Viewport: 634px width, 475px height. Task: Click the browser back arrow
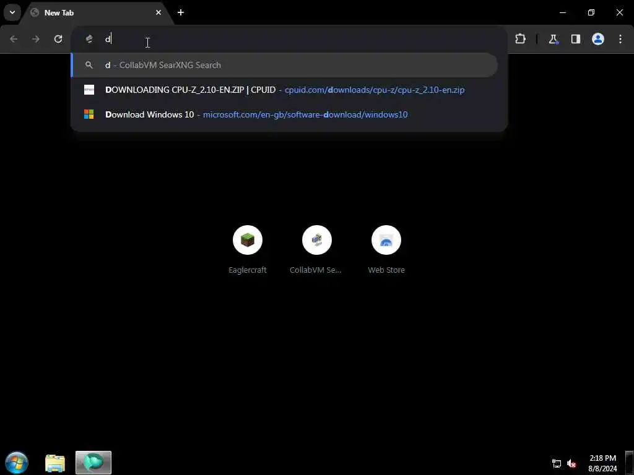pyautogui.click(x=14, y=39)
